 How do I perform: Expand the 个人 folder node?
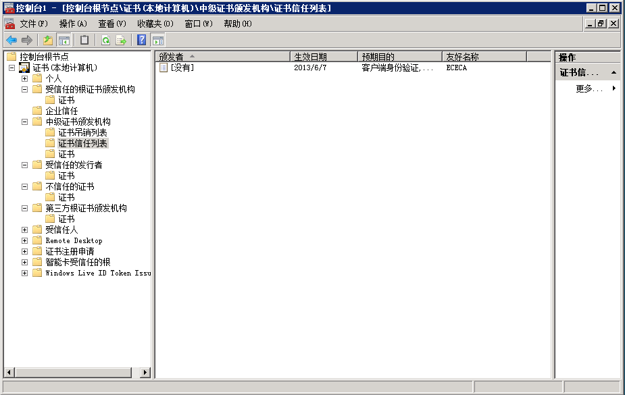[x=25, y=78]
